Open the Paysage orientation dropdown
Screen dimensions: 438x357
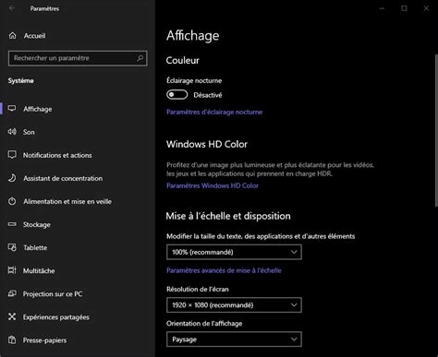(234, 339)
